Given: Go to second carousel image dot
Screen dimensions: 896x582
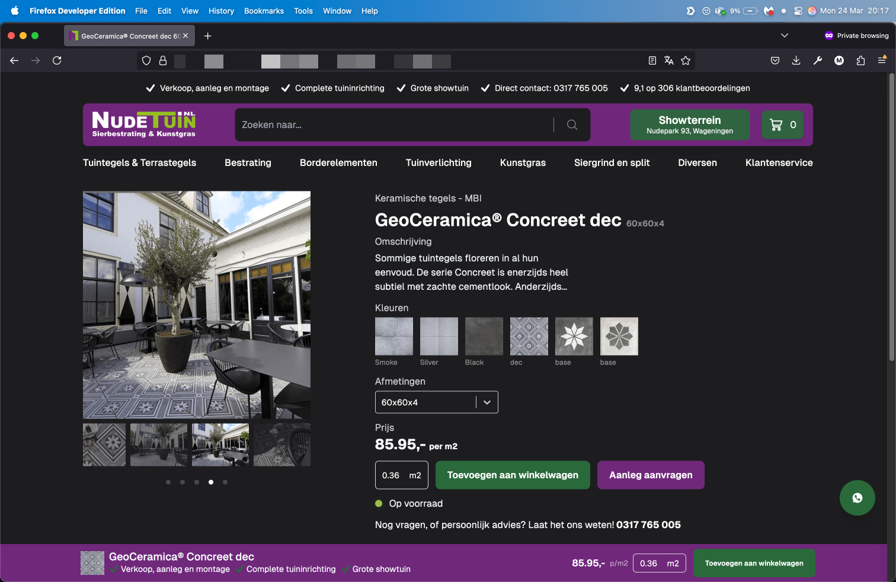Looking at the screenshot, I should point(183,482).
